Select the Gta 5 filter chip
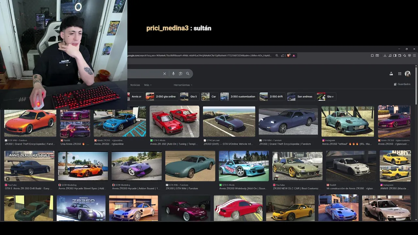418x235 pixels. [189, 97]
